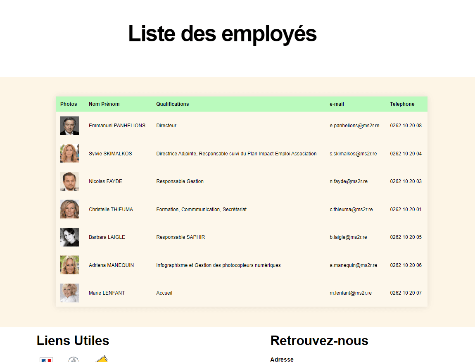Click phone number 0262 10 20 08
Viewport: 475px width, 362px height.
[x=406, y=126]
